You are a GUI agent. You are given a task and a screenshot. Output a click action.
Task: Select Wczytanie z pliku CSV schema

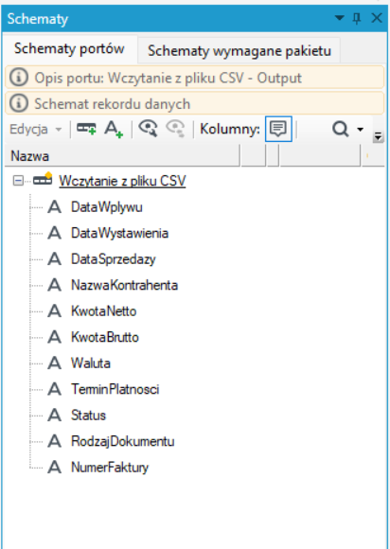pyautogui.click(x=122, y=181)
